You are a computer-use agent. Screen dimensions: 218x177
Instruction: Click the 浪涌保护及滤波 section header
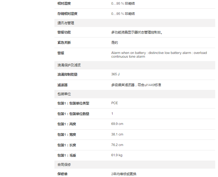coord(69,65)
